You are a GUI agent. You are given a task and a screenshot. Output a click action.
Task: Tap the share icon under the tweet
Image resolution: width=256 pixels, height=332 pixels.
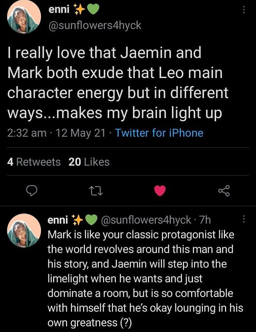[x=224, y=191]
